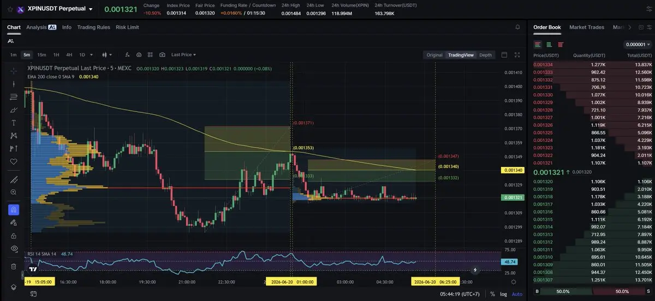The width and height of the screenshot is (655, 301).
Task: Show combined buy and sell order book
Action: tap(538, 45)
